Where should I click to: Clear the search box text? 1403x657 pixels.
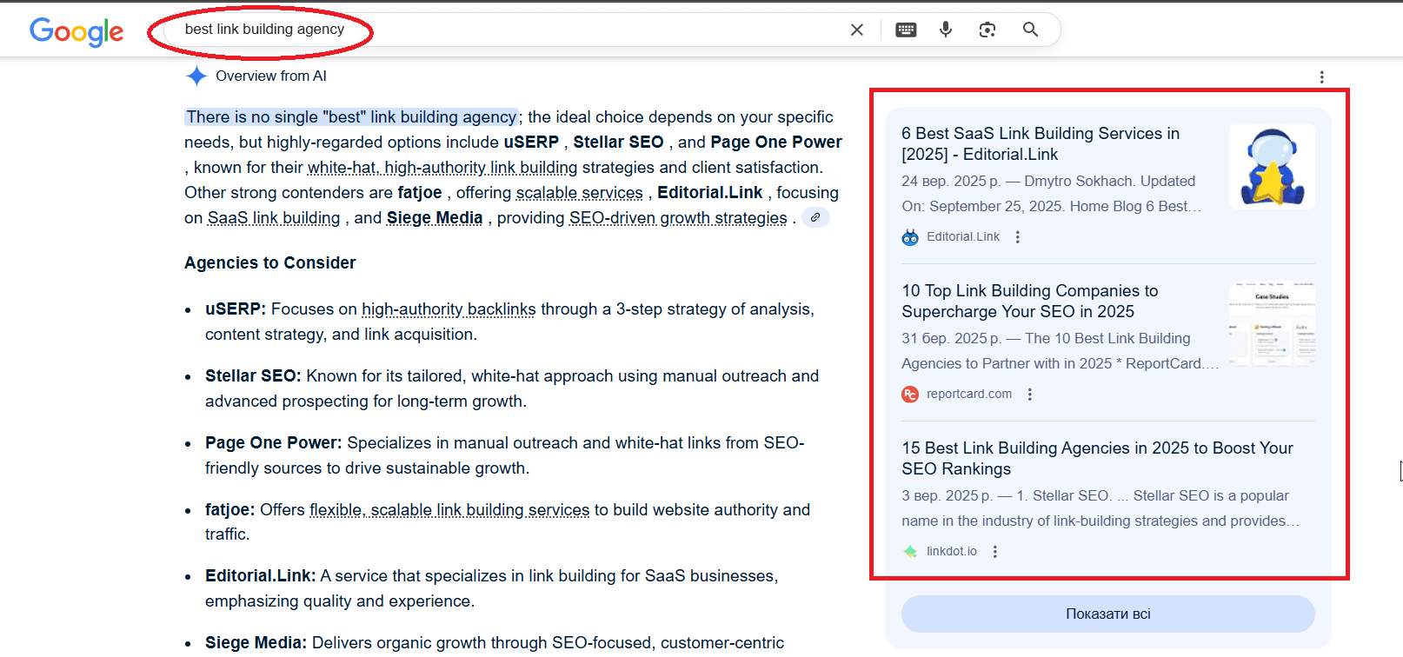click(x=856, y=30)
